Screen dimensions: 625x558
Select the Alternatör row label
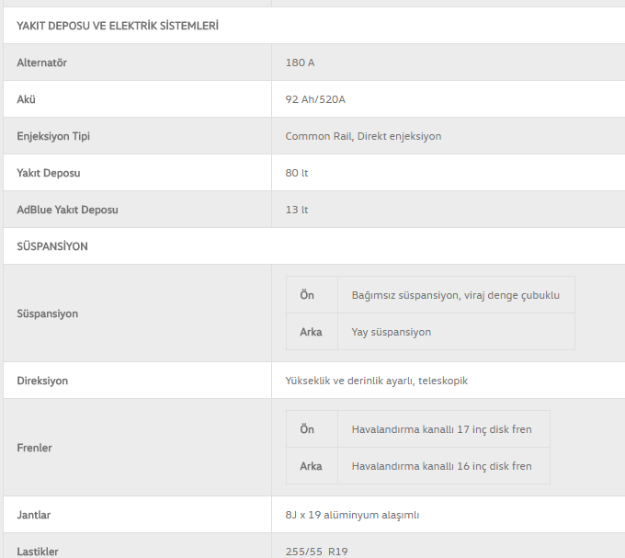click(42, 63)
